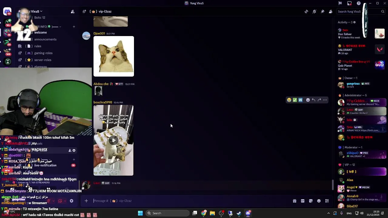
Task: Open Steam from the taskbar
Action: pyautogui.click(x=239, y=213)
